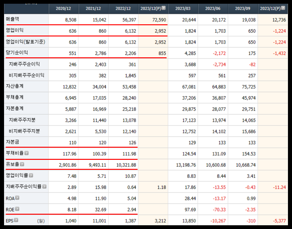Click the 20,644 quarterly revenue value

(189, 20)
